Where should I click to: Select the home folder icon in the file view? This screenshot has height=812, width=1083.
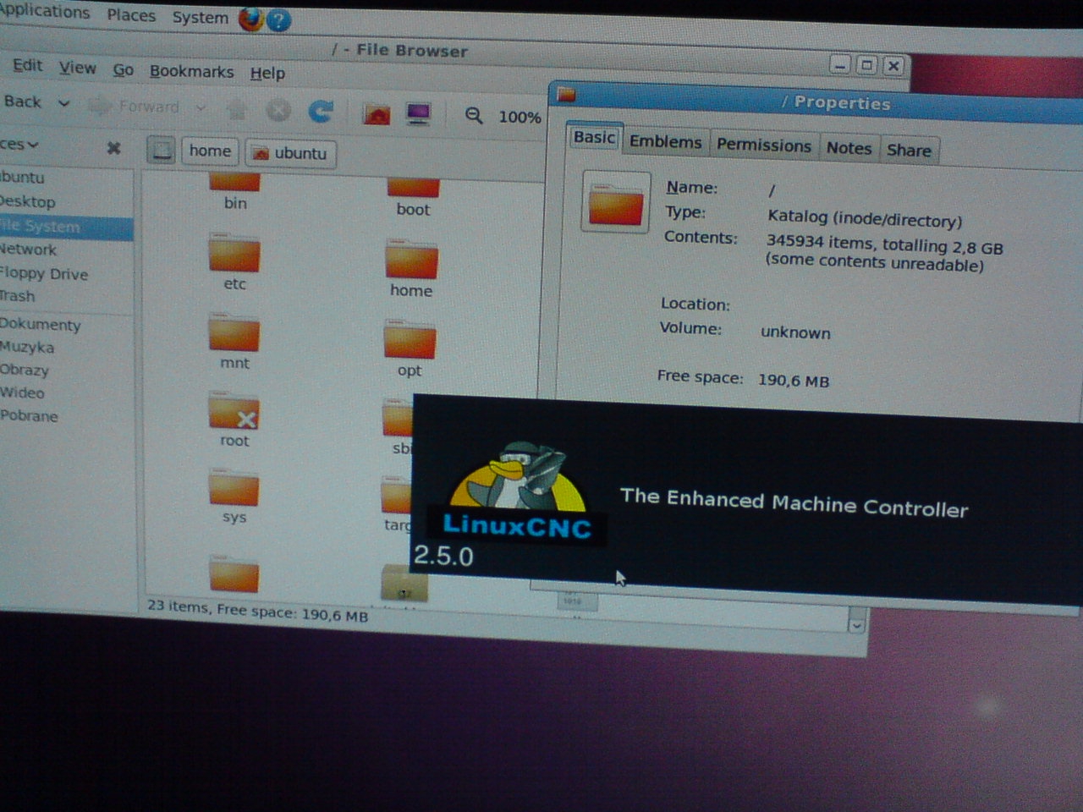(411, 260)
